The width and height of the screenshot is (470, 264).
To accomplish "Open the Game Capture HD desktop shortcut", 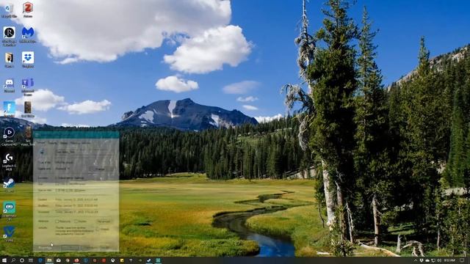I will click(x=9, y=136).
